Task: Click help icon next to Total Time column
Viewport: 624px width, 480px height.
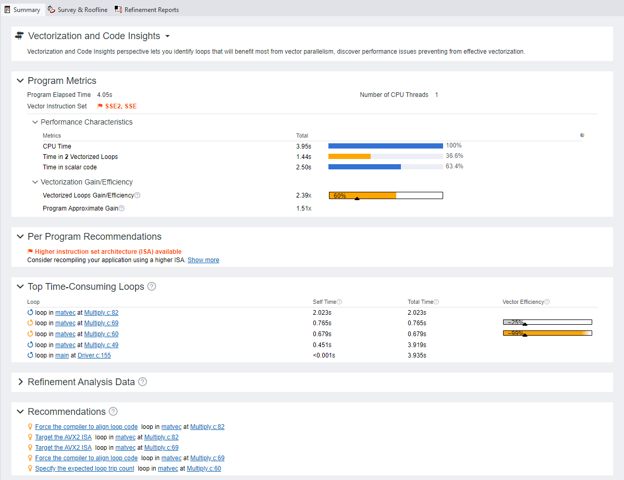Action: coord(436,302)
